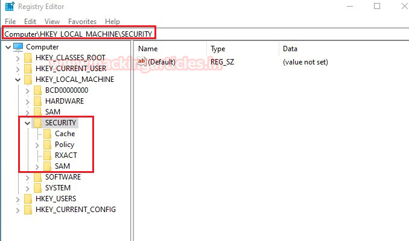Expand the HKEY_USERS chevron
This screenshot has height=241, width=409.
pyautogui.click(x=17, y=199)
